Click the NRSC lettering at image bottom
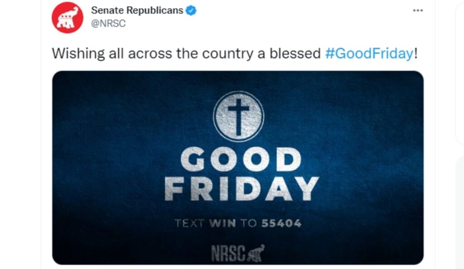Image resolution: width=464 pixels, height=269 pixels. point(228,253)
